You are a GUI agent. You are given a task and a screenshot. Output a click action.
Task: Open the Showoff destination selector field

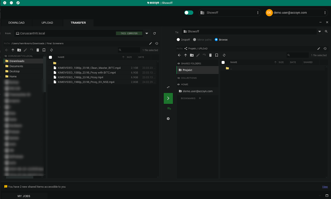coord(249,31)
